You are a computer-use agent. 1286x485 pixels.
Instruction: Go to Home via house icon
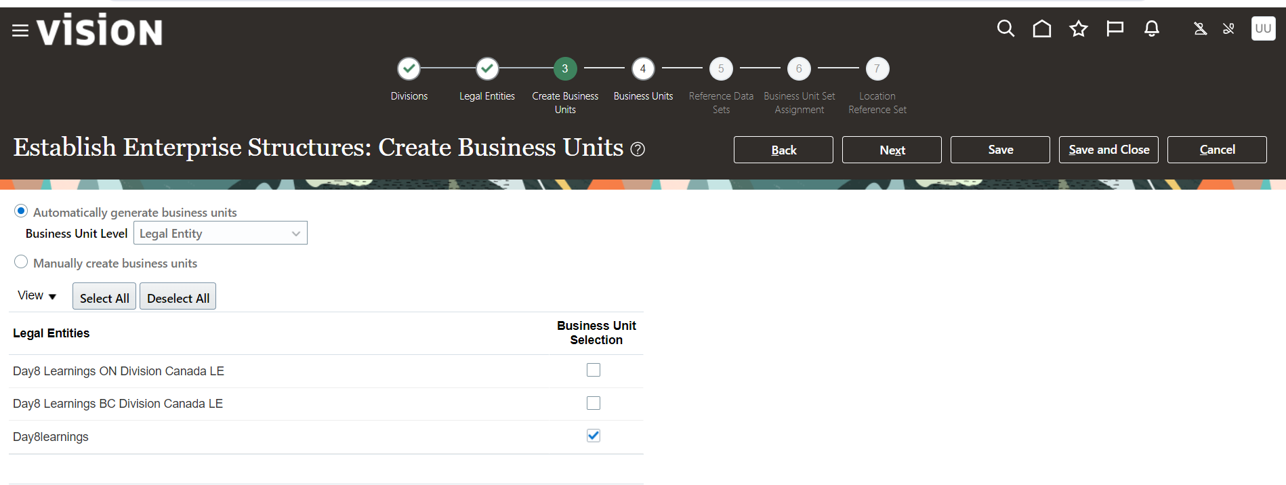click(x=1041, y=28)
